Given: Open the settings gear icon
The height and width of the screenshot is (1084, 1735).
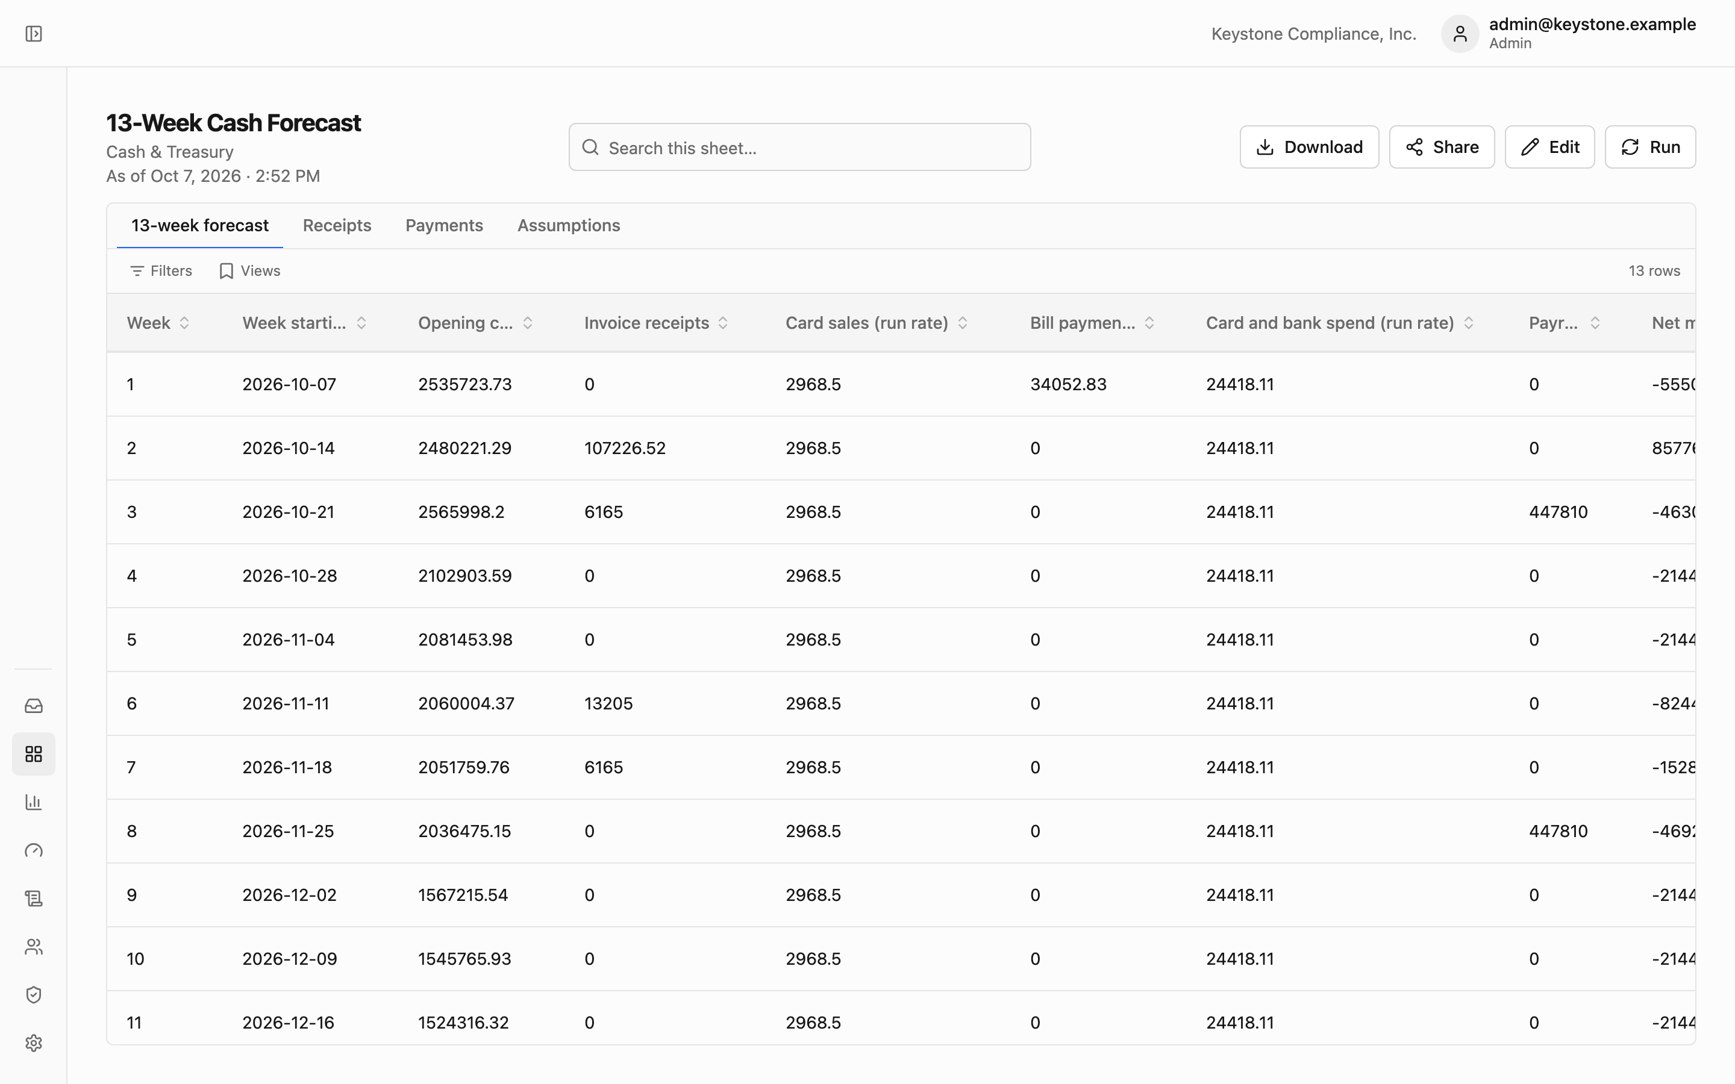Looking at the screenshot, I should point(34,1043).
